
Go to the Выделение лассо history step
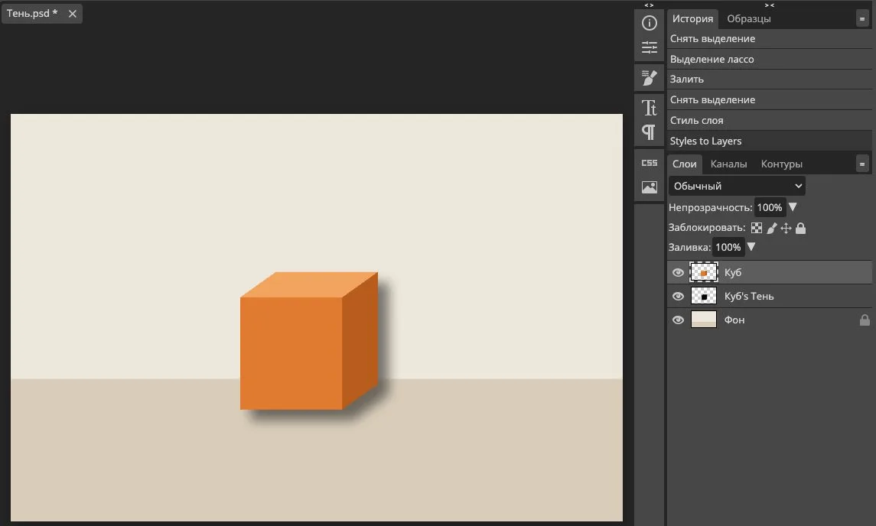(770, 59)
